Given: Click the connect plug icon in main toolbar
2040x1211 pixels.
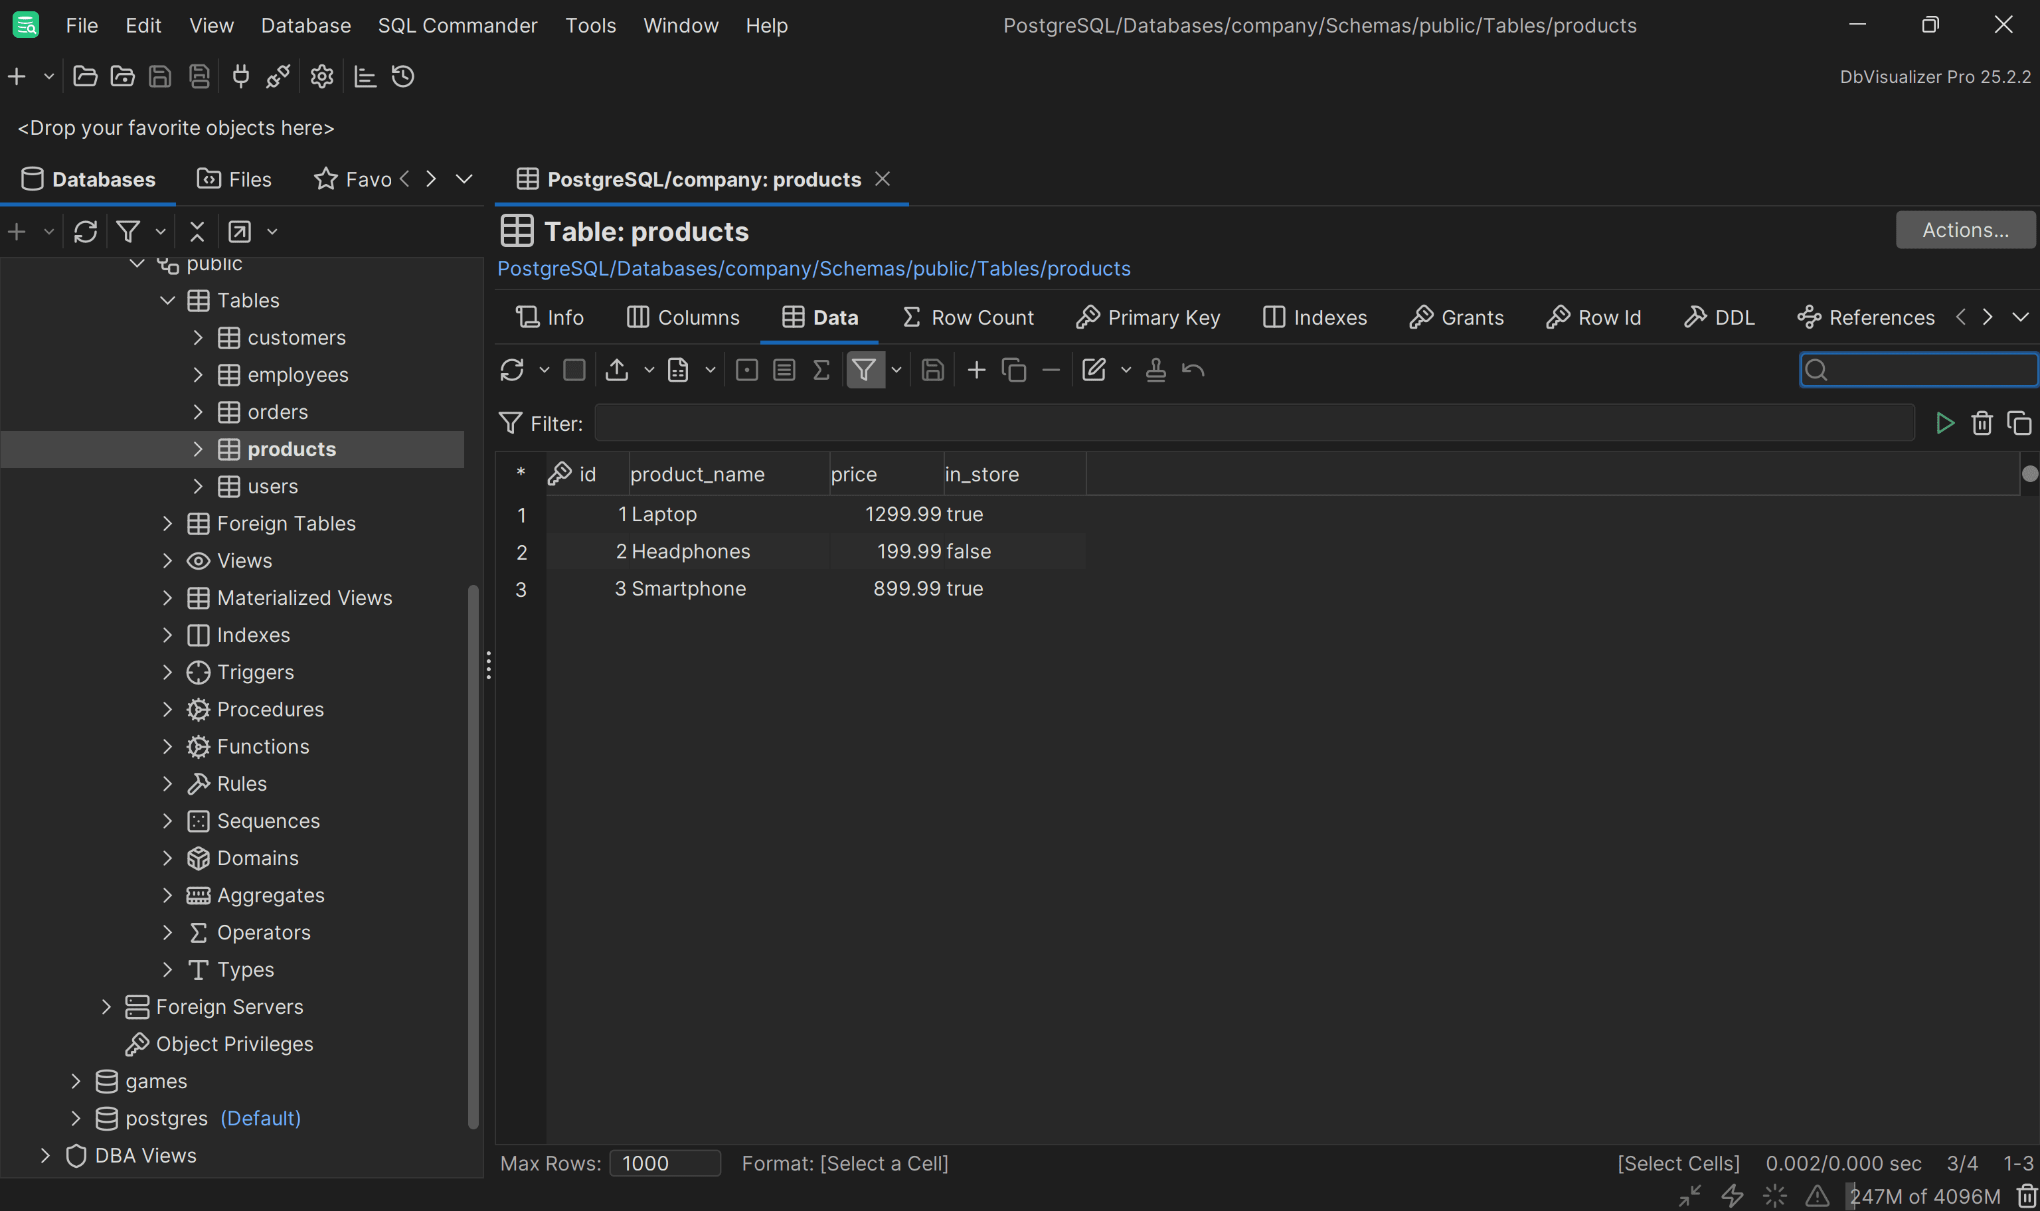Looking at the screenshot, I should pos(240,77).
